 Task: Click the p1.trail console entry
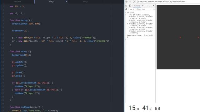[x=131, y=12]
